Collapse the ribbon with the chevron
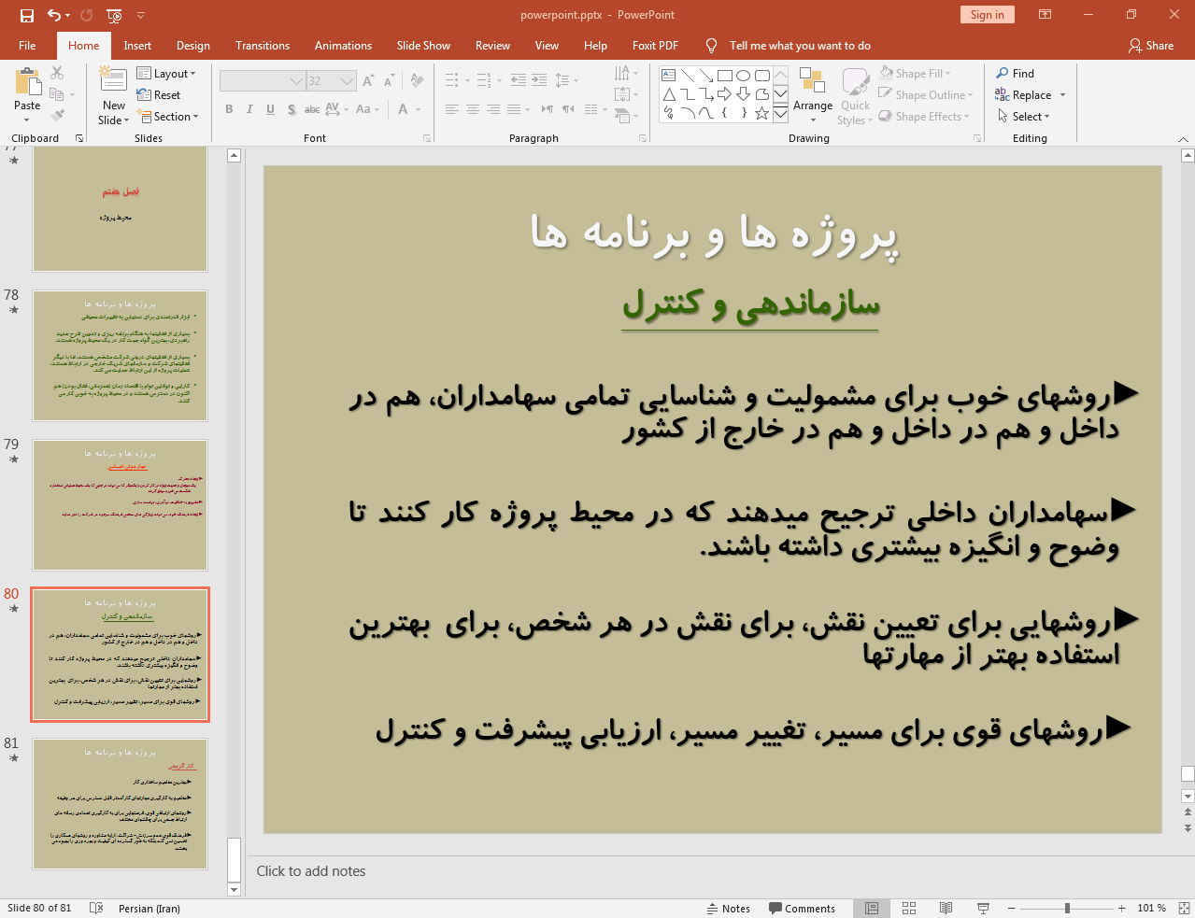Viewport: 1195px width, 918px height. pos(1183,138)
